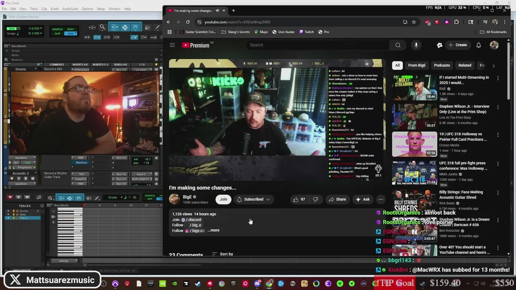Viewport: 516px width, 290px height.
Task: Select the MIDI editor Zoomer magnifier tool
Action: point(50,198)
